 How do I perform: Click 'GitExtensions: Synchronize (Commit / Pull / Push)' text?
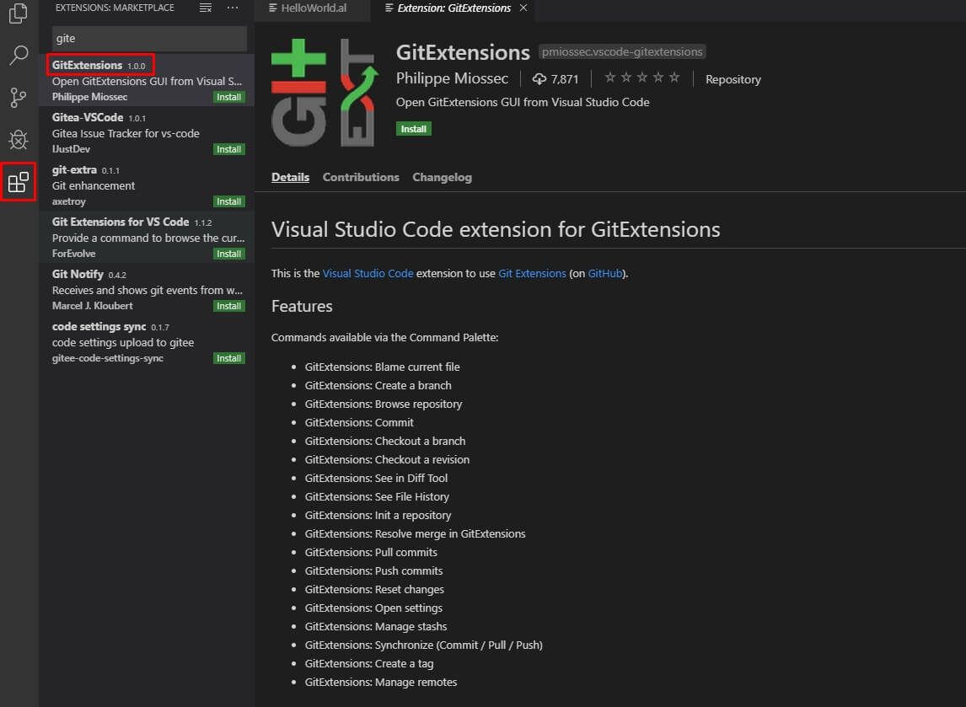pyautogui.click(x=423, y=645)
